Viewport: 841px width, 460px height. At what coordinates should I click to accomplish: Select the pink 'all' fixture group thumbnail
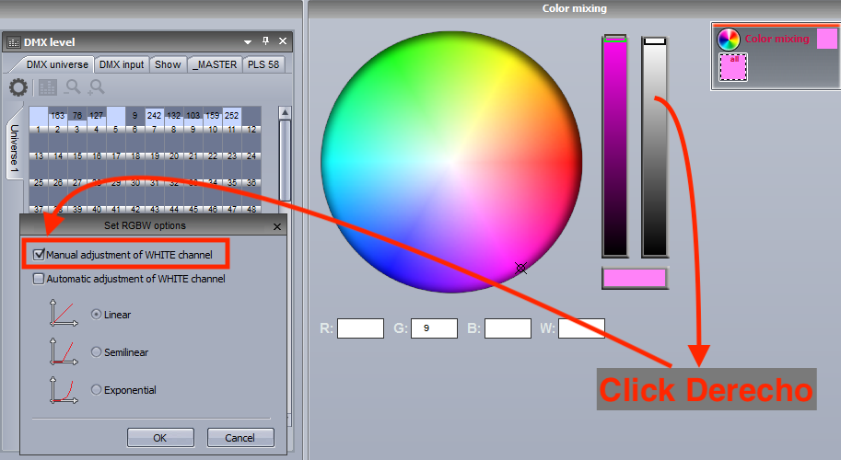pyautogui.click(x=732, y=67)
